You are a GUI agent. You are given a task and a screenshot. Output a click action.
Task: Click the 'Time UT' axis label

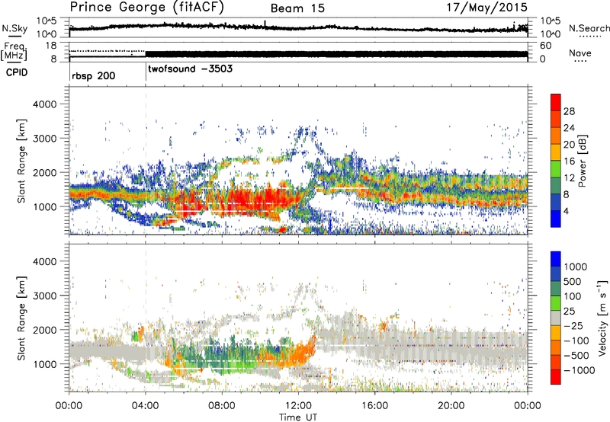click(298, 417)
